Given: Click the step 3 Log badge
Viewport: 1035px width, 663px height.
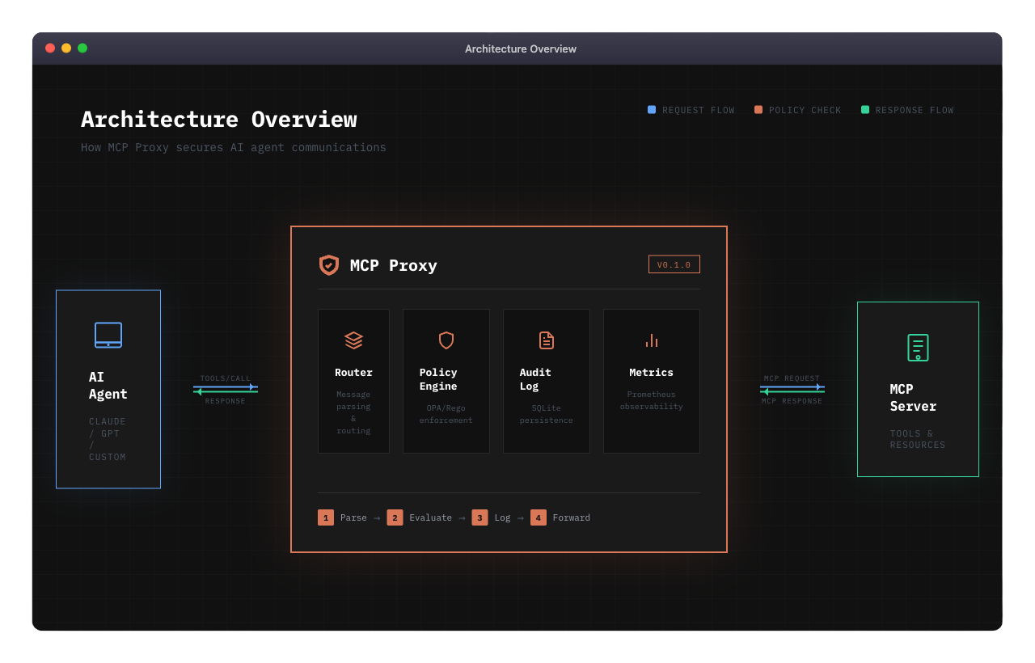Looking at the screenshot, I should (479, 517).
